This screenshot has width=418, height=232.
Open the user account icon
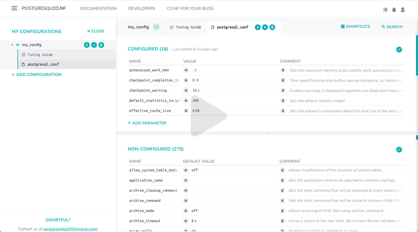coord(403,10)
